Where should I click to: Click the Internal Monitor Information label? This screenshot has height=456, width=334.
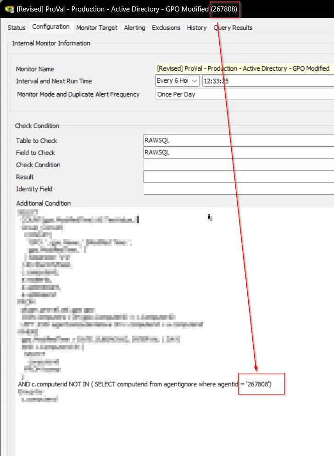click(x=51, y=43)
